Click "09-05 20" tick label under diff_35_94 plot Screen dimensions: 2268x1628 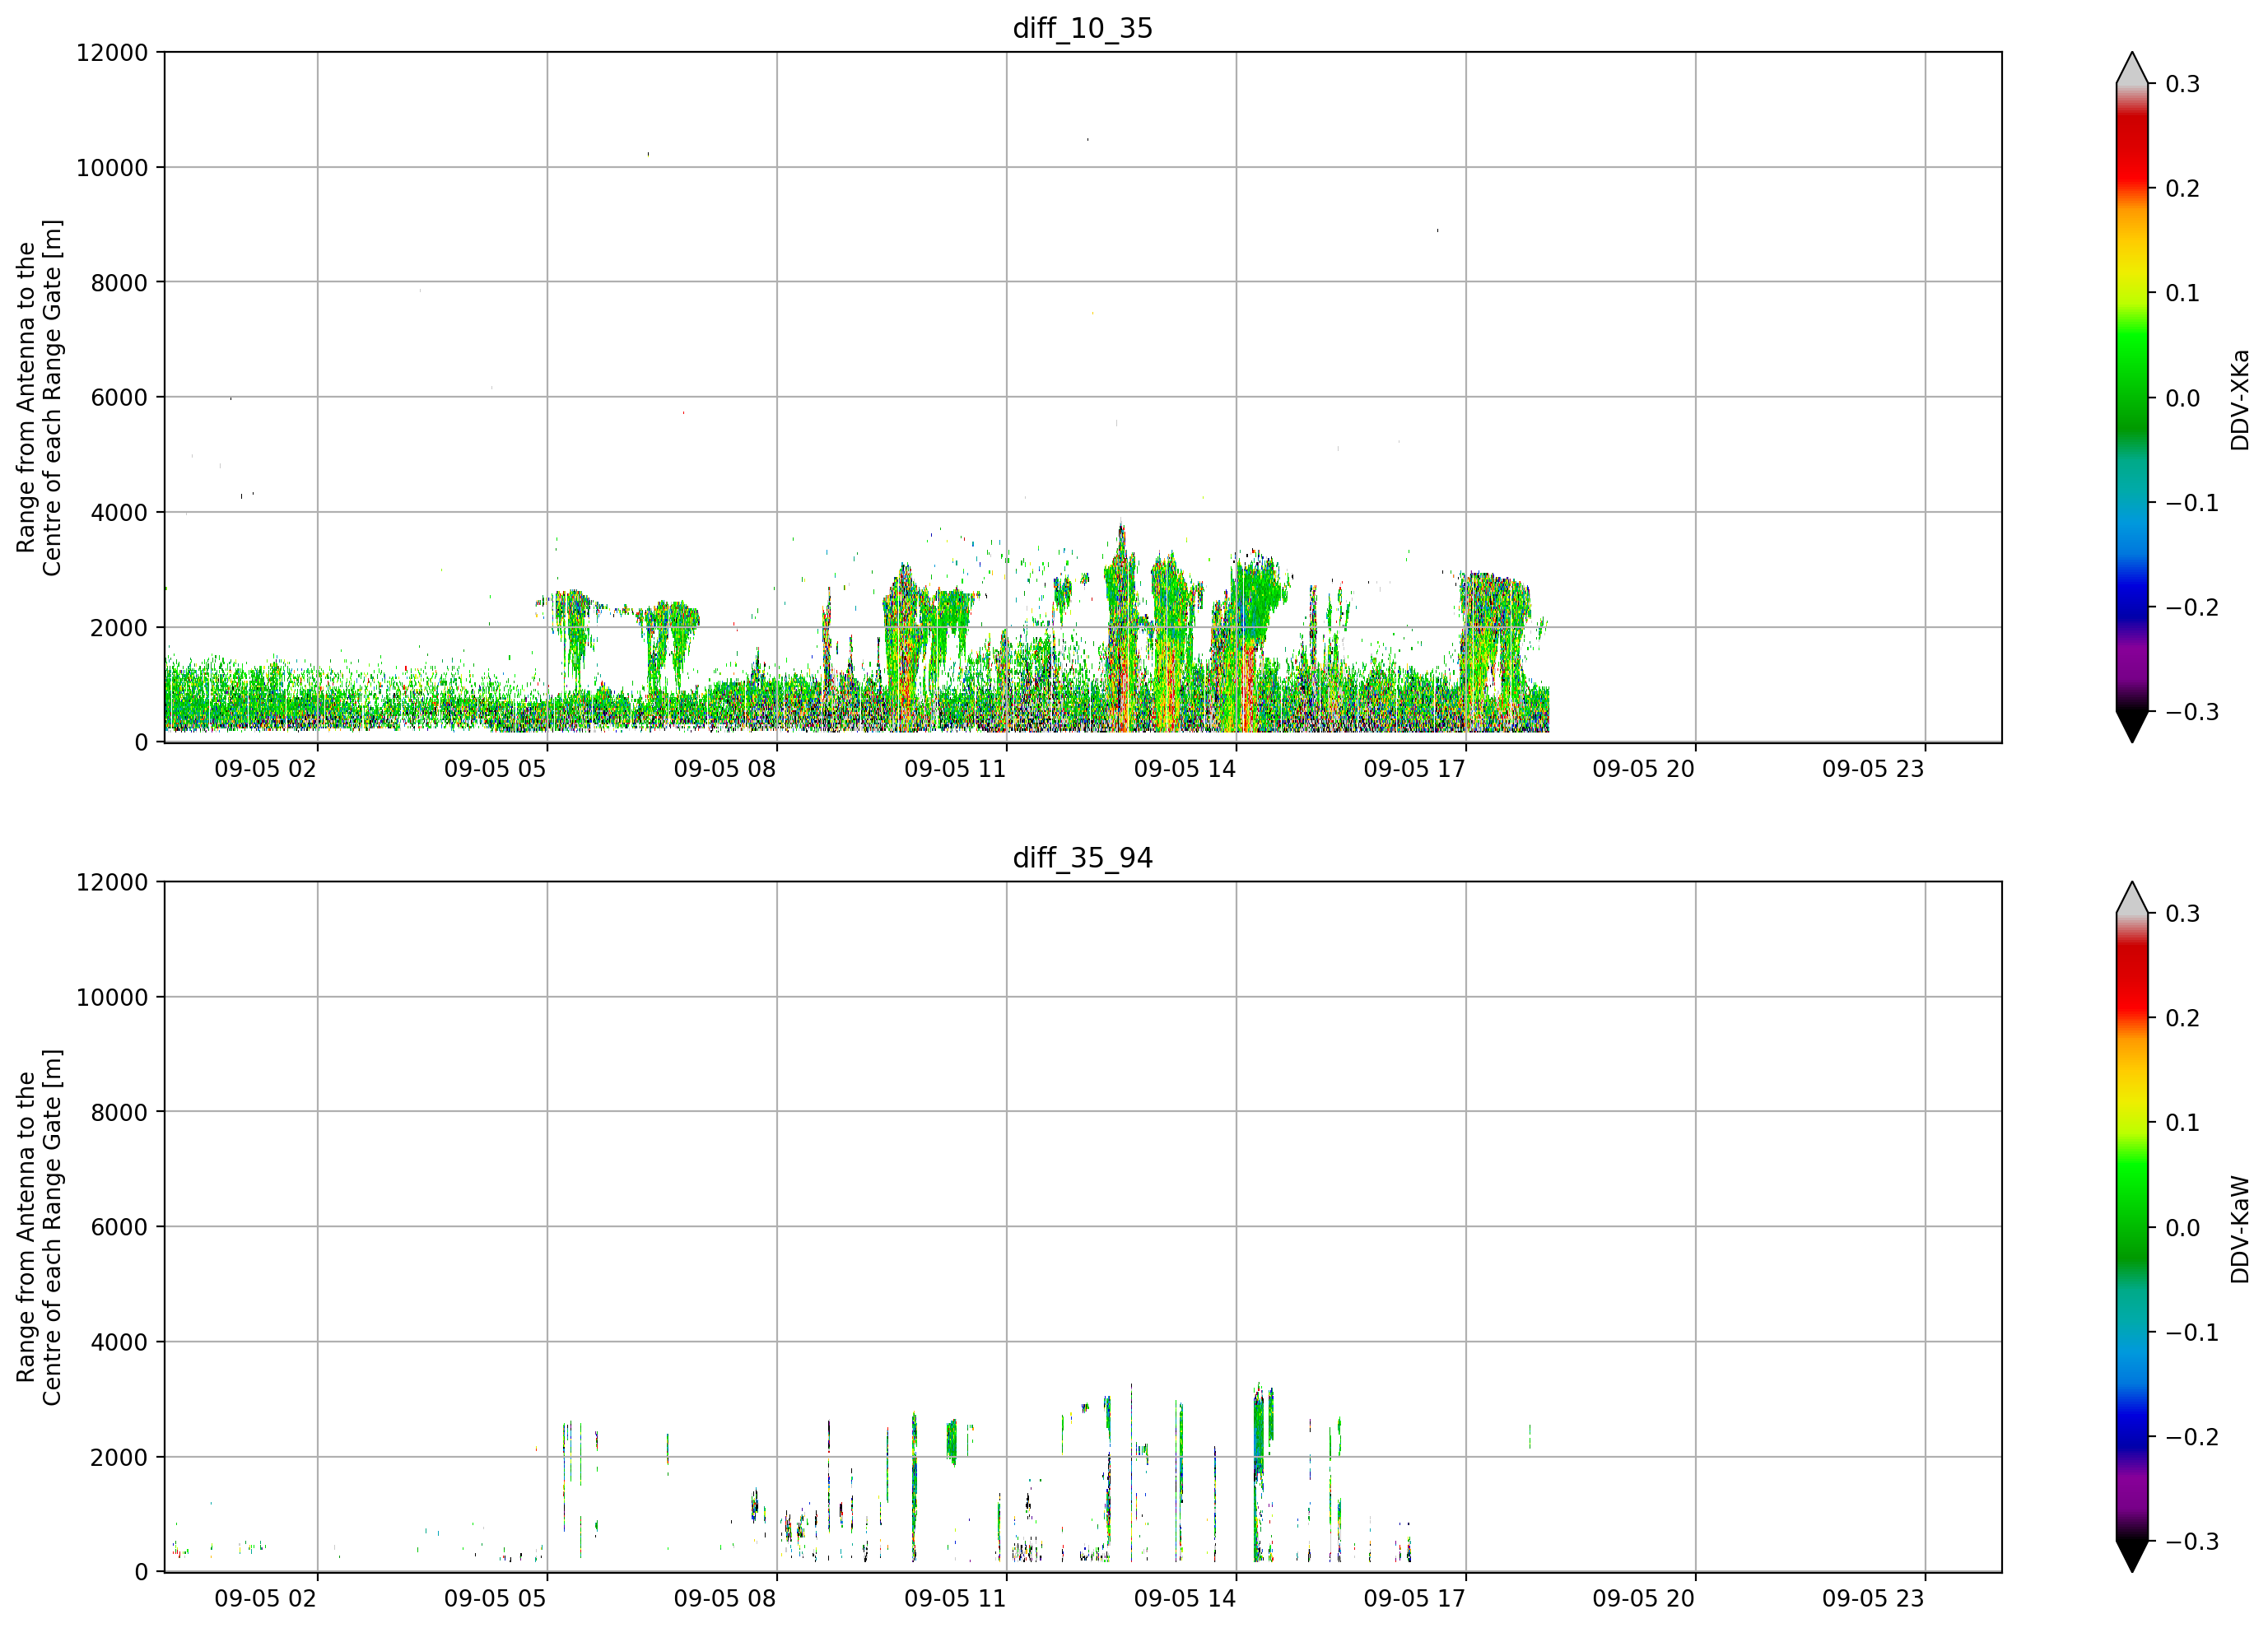pyautogui.click(x=1644, y=1599)
